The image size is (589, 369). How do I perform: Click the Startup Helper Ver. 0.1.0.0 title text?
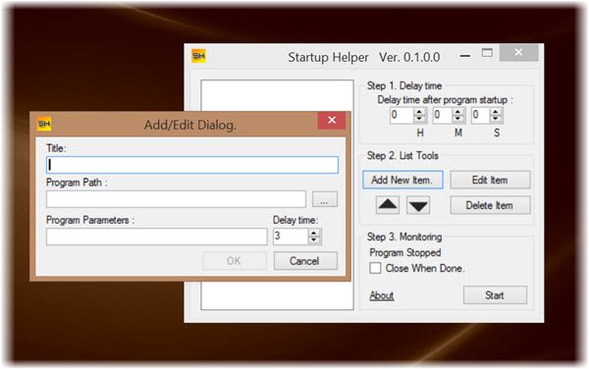pyautogui.click(x=364, y=57)
